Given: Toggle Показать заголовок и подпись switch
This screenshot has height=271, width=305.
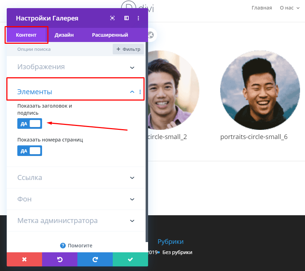Looking at the screenshot, I should (30, 124).
